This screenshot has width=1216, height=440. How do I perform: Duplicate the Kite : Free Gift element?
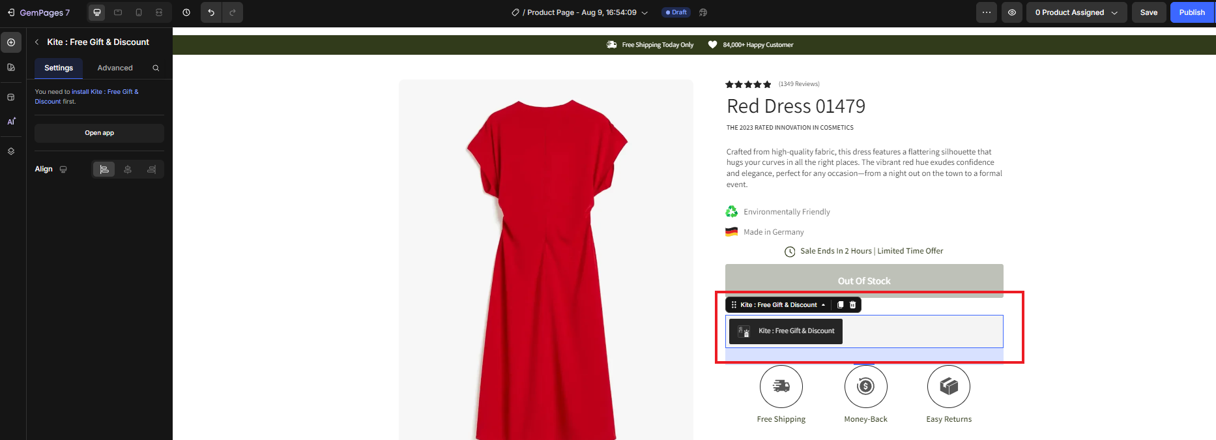click(x=840, y=305)
